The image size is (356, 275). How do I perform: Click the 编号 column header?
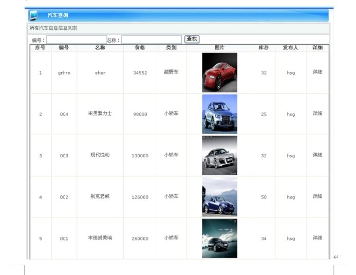tap(64, 48)
